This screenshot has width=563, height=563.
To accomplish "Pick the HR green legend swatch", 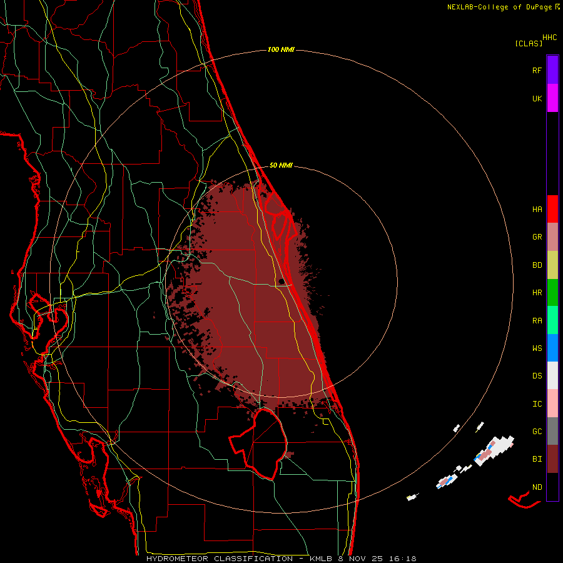I will pyautogui.click(x=552, y=293).
